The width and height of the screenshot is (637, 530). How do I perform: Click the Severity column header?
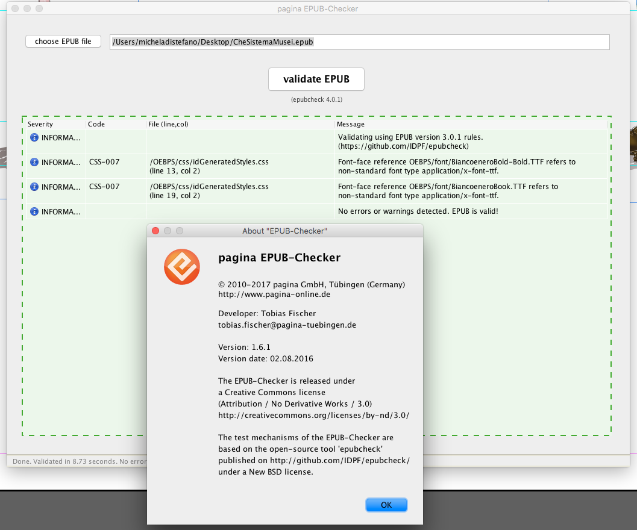[56, 124]
